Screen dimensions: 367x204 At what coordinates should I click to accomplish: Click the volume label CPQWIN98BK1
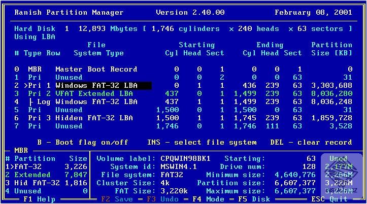[185, 159]
